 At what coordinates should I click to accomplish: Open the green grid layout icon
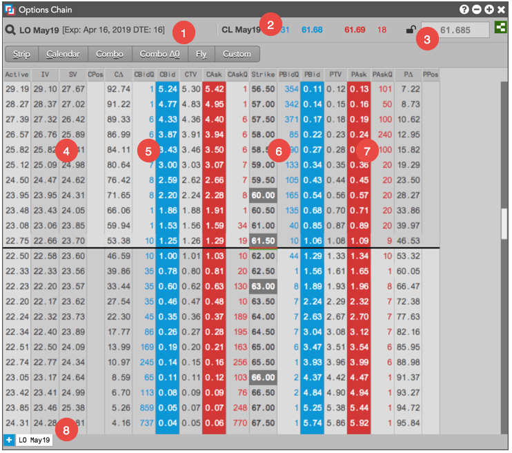[500, 27]
